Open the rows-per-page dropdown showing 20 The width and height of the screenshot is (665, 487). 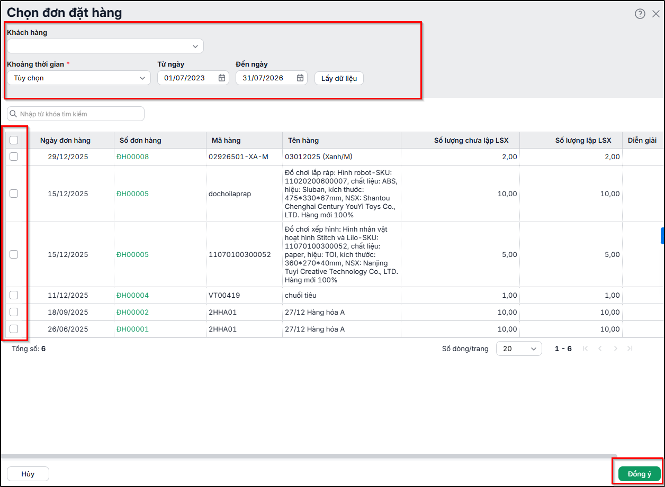519,348
